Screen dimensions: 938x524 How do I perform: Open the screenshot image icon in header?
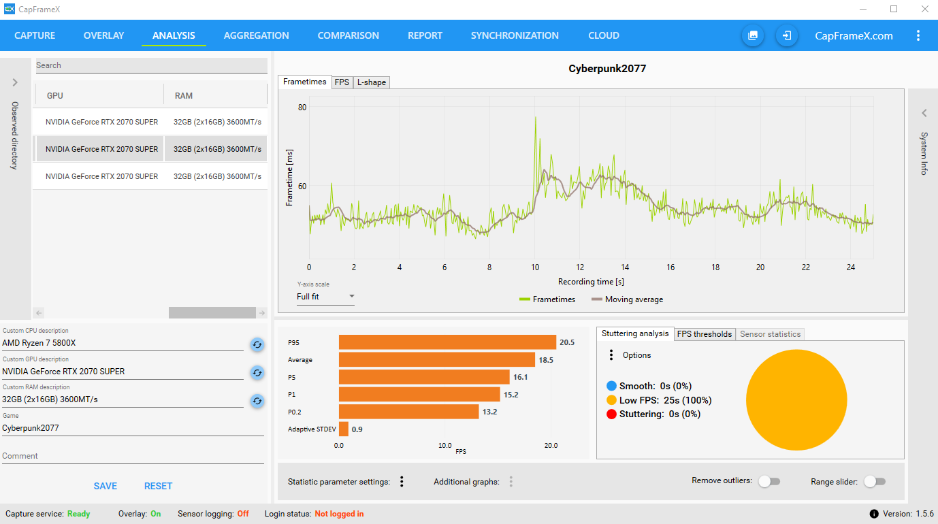[x=753, y=35]
